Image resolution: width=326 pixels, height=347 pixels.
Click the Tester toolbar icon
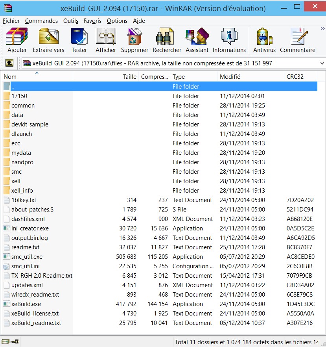79,37
